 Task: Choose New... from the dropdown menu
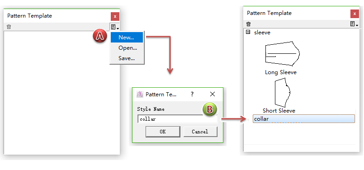click(x=127, y=38)
